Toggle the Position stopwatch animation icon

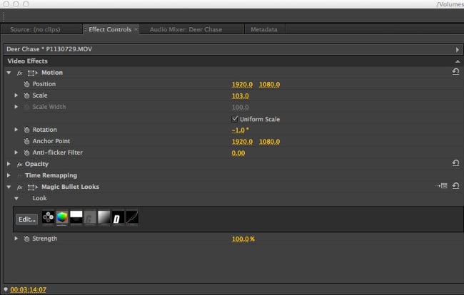[x=26, y=84]
